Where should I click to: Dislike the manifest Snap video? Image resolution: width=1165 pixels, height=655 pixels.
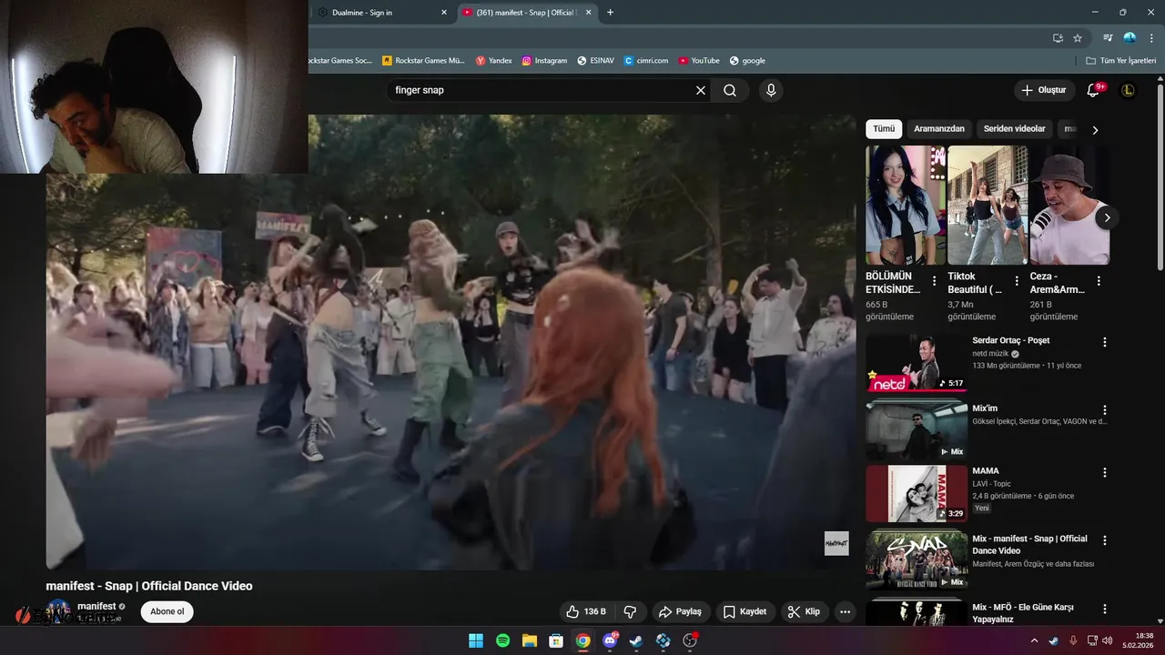629,611
